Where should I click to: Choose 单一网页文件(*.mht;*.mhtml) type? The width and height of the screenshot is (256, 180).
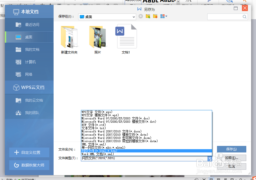click(146, 148)
